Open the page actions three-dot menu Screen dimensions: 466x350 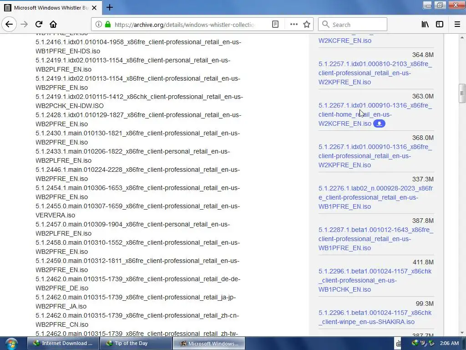click(x=294, y=25)
